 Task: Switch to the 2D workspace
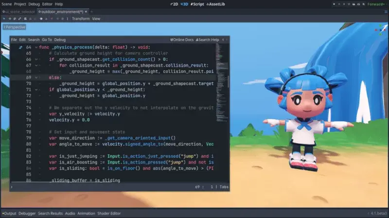[x=174, y=4]
